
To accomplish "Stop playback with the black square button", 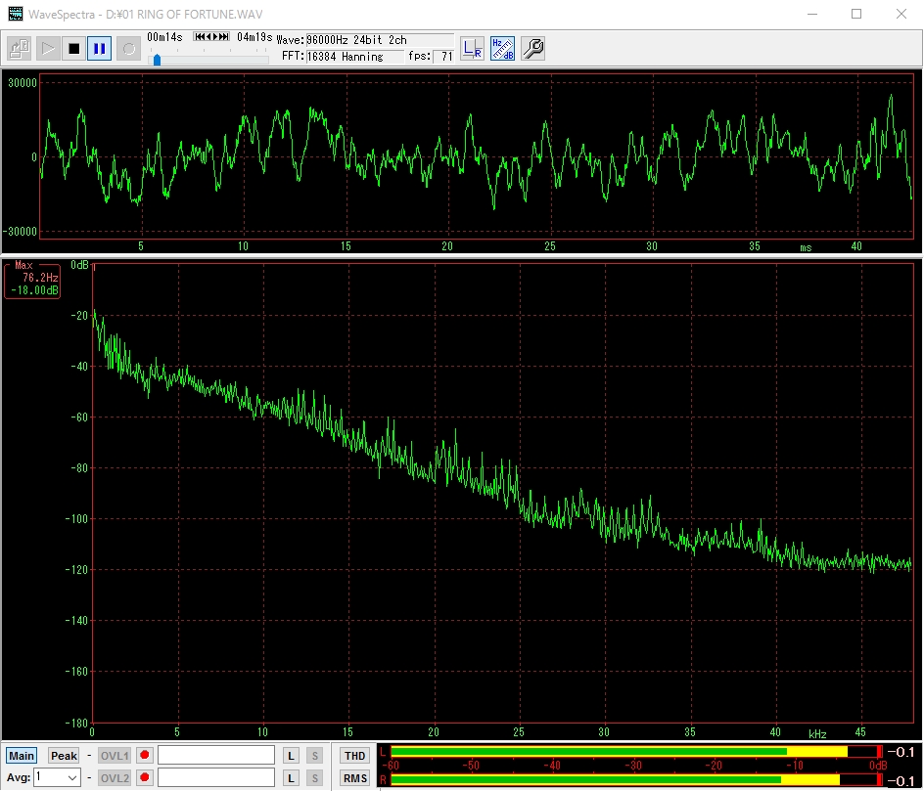I will point(73,48).
